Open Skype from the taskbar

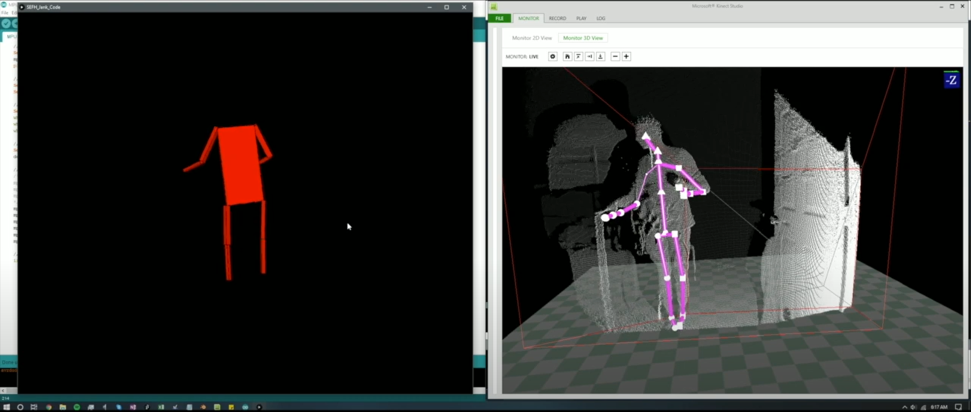click(x=119, y=407)
